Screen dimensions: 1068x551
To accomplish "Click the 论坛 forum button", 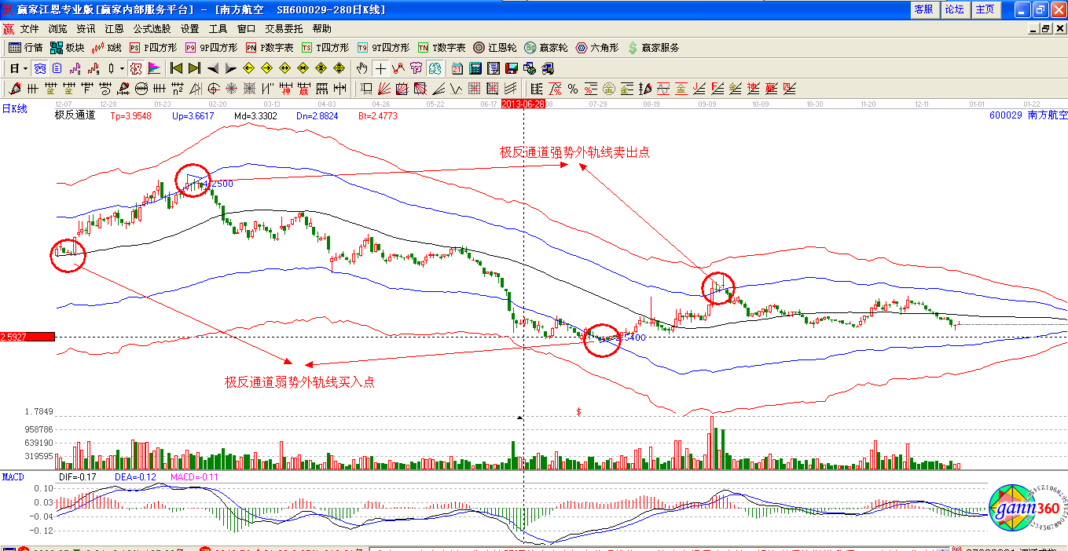I will [x=954, y=9].
